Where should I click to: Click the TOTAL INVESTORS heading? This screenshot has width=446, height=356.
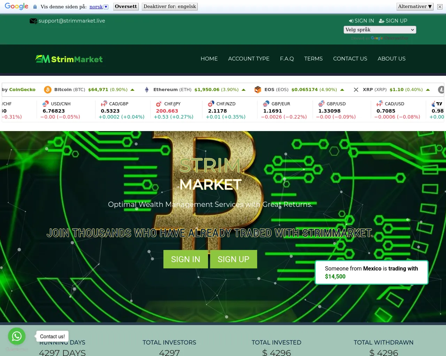(169, 342)
